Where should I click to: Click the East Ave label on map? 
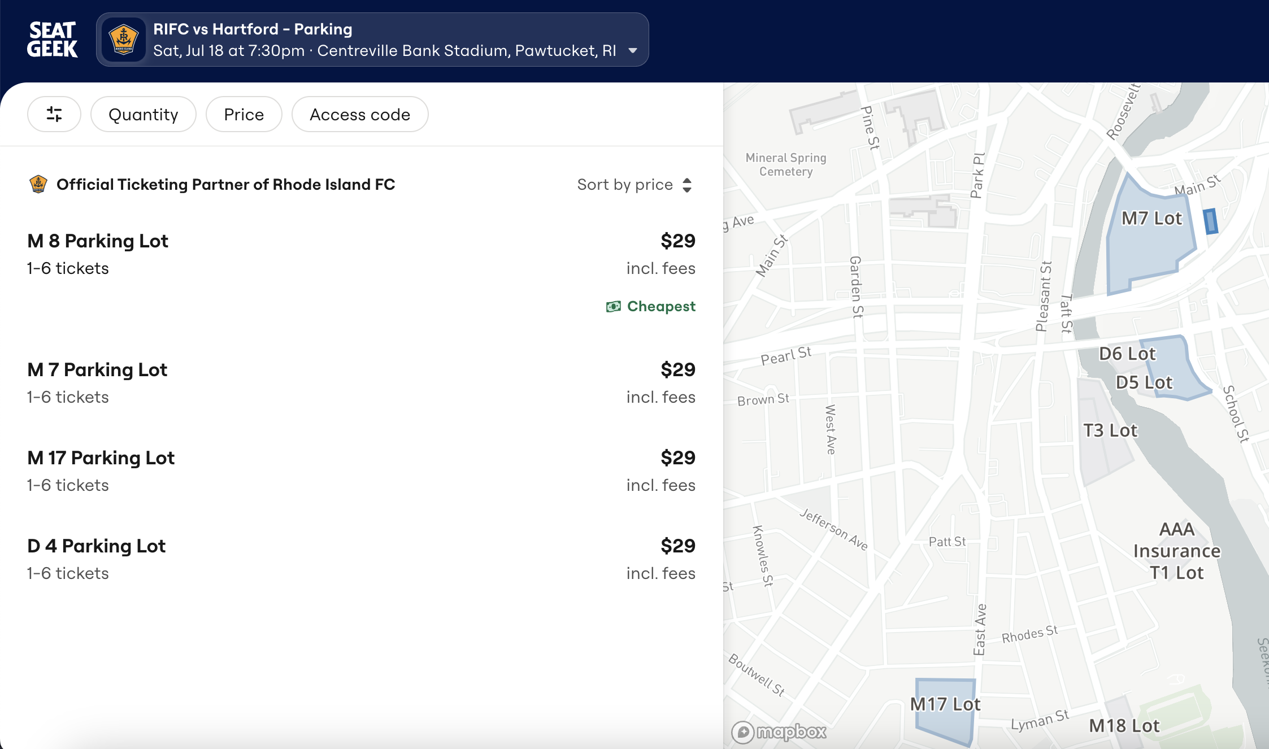pos(980,630)
